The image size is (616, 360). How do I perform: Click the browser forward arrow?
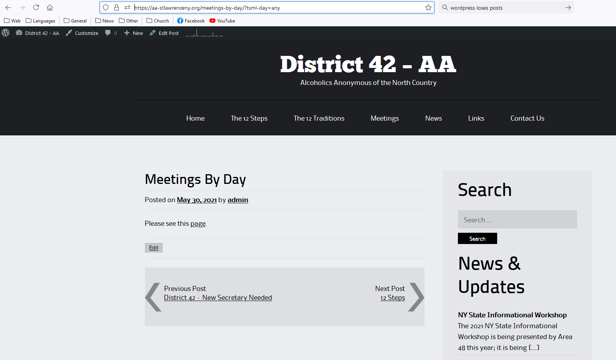22,7
